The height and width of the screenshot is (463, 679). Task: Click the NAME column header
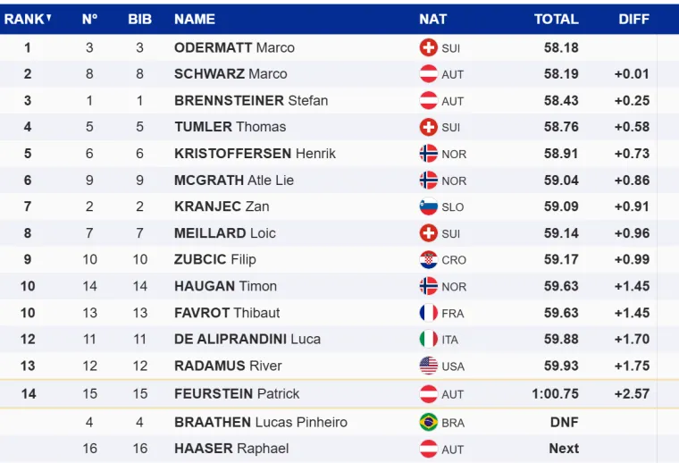pyautogui.click(x=195, y=19)
